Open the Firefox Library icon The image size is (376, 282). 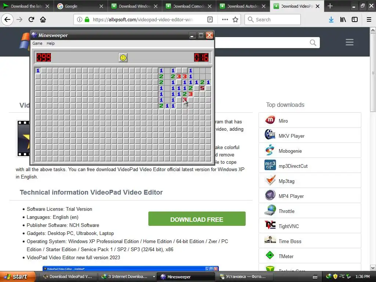343,19
